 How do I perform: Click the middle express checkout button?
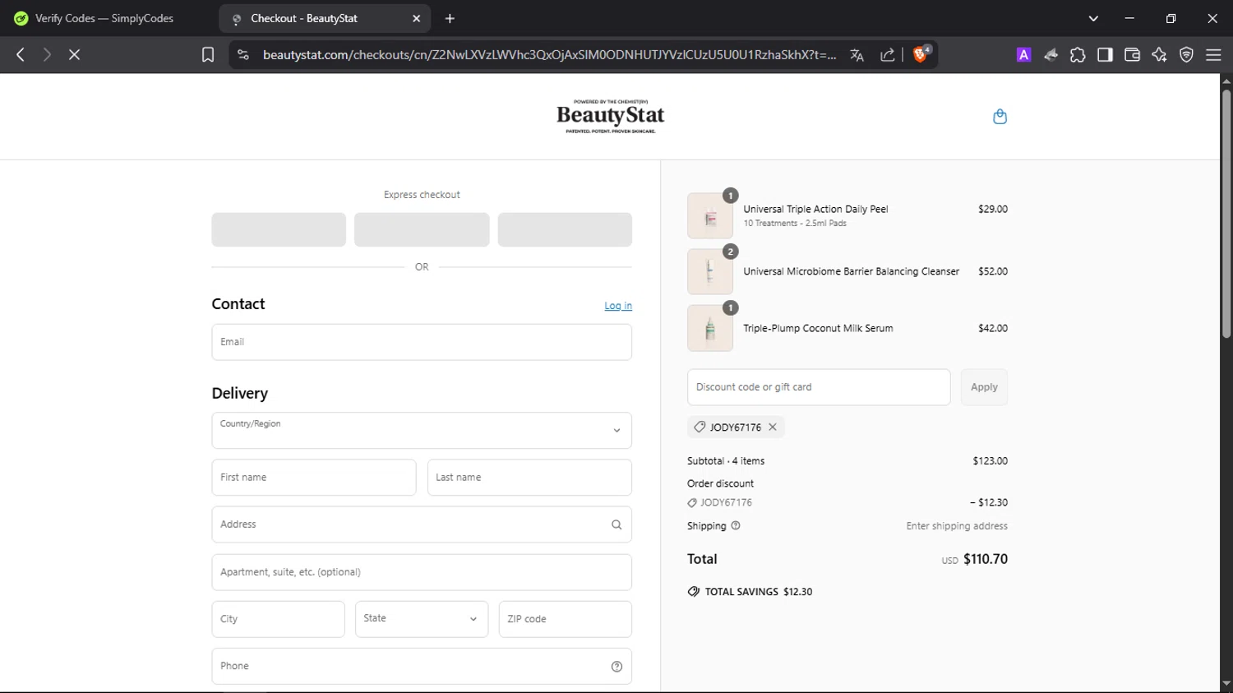[422, 229]
